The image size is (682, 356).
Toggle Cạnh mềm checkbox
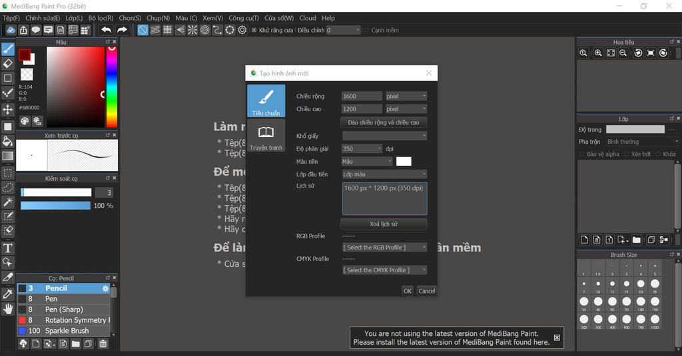[x=366, y=30]
